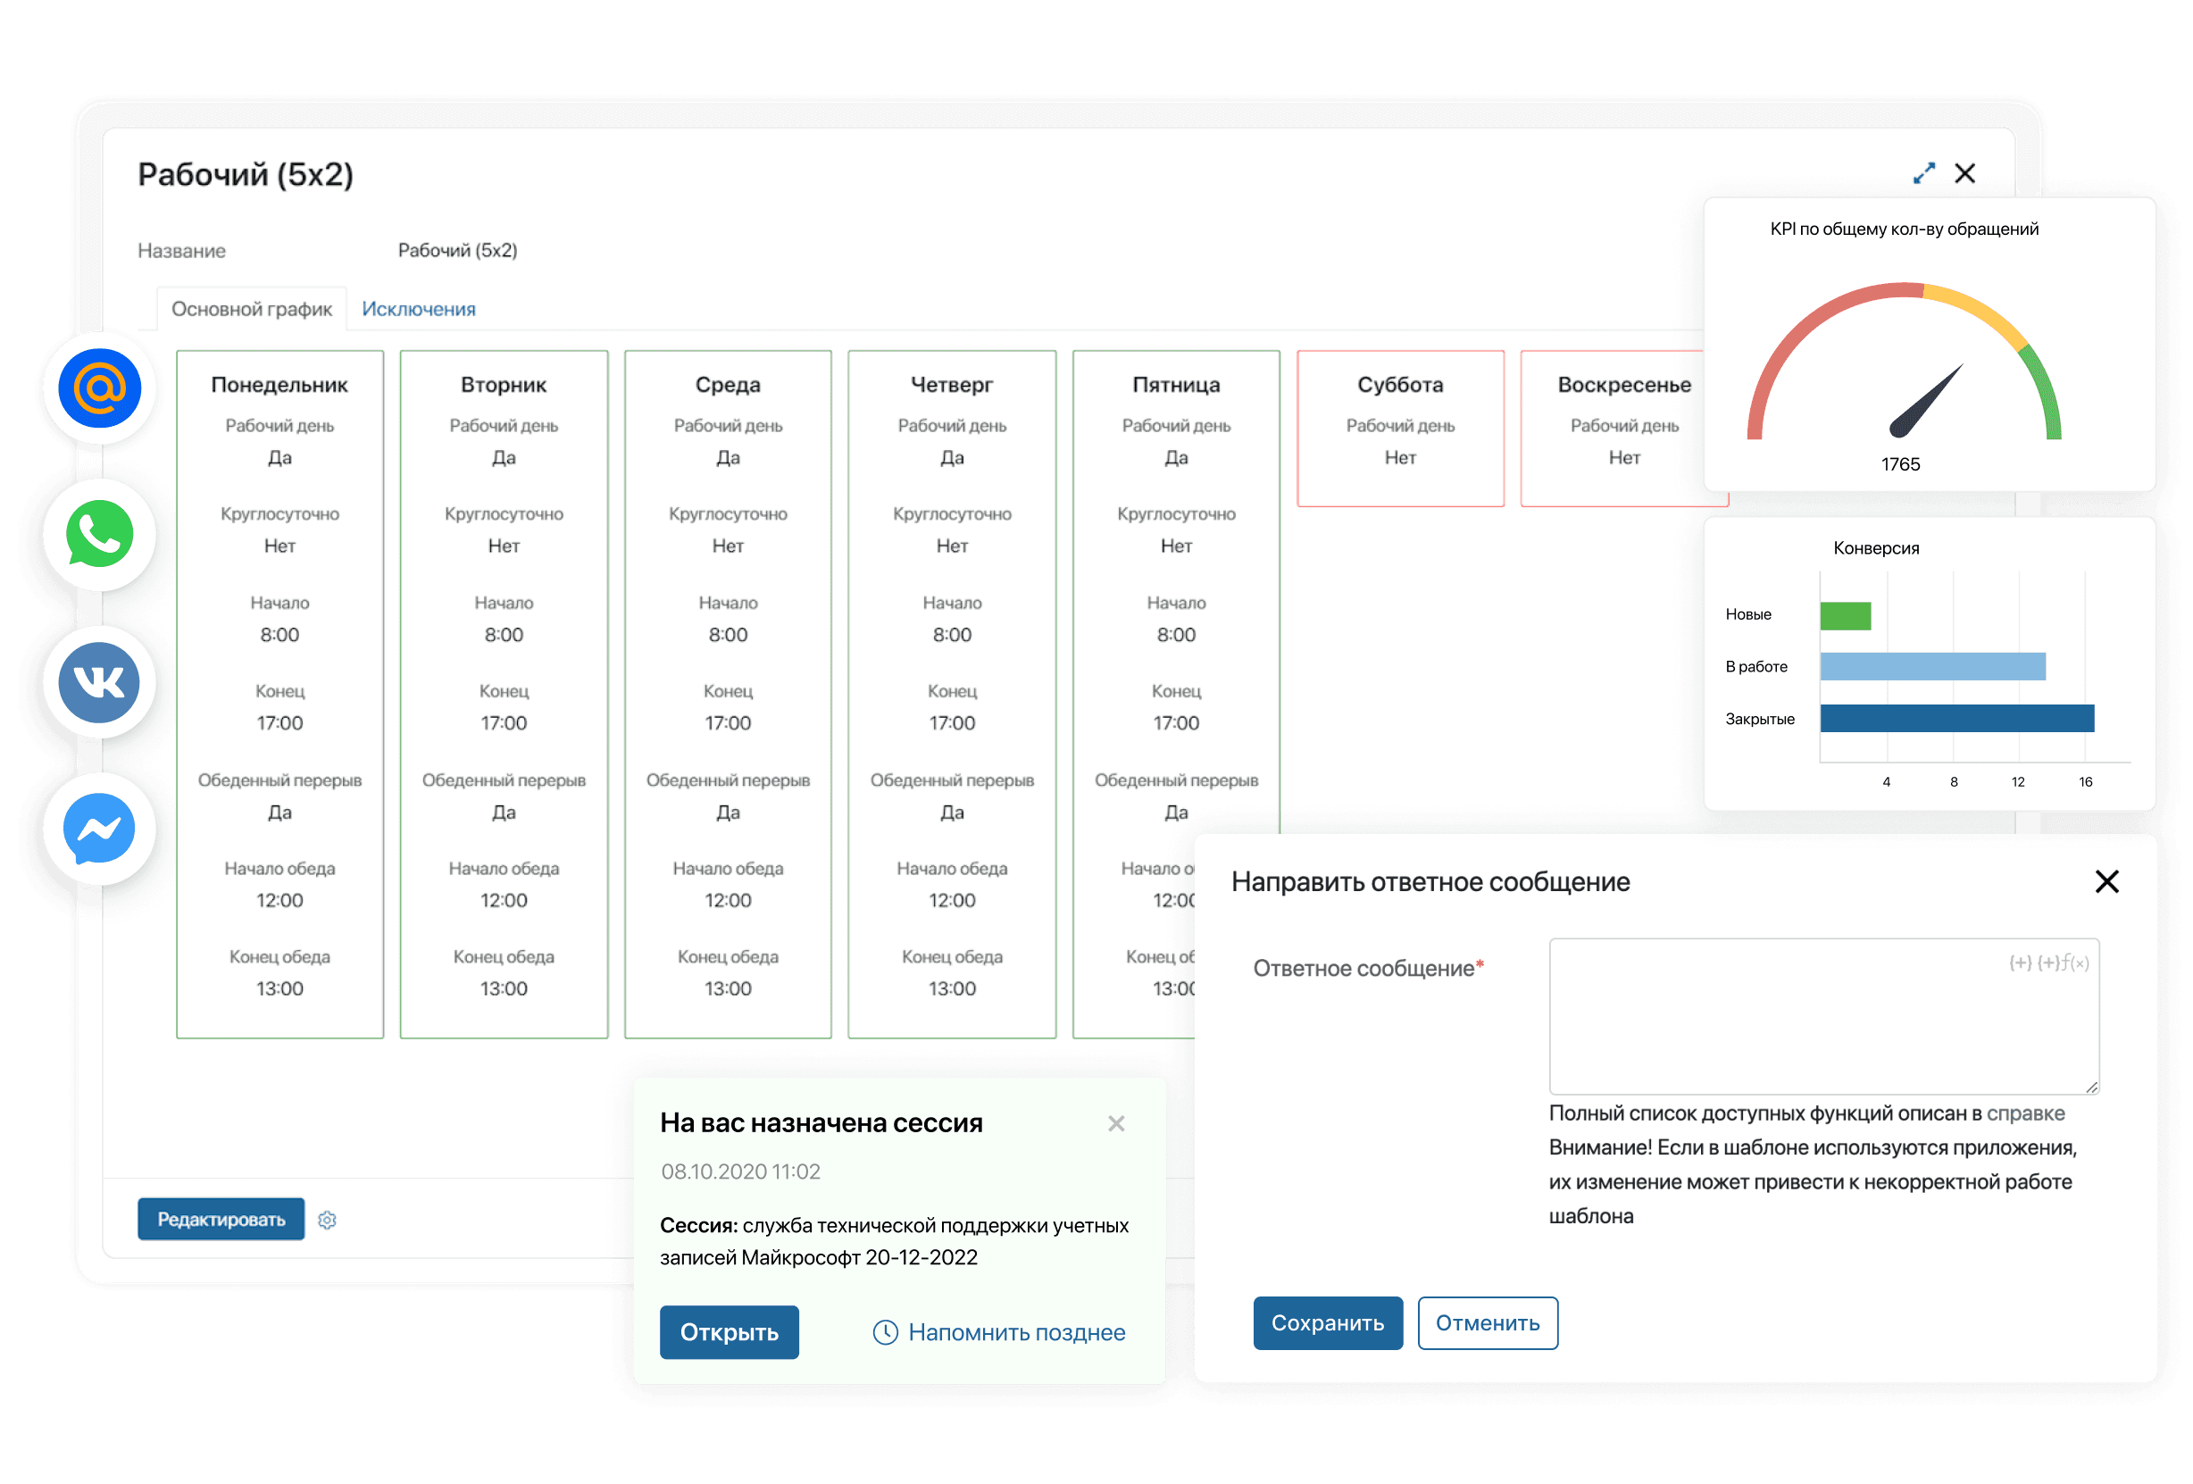Click the f(x) function insert icon
The height and width of the screenshot is (1484, 2193).
coord(2076,963)
